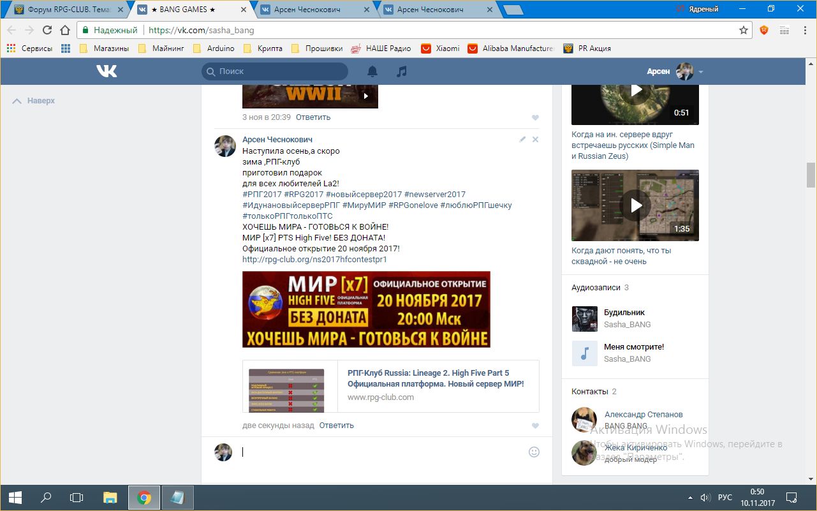
Task: Like the comment from 3 ноя в 20:39
Action: (535, 117)
